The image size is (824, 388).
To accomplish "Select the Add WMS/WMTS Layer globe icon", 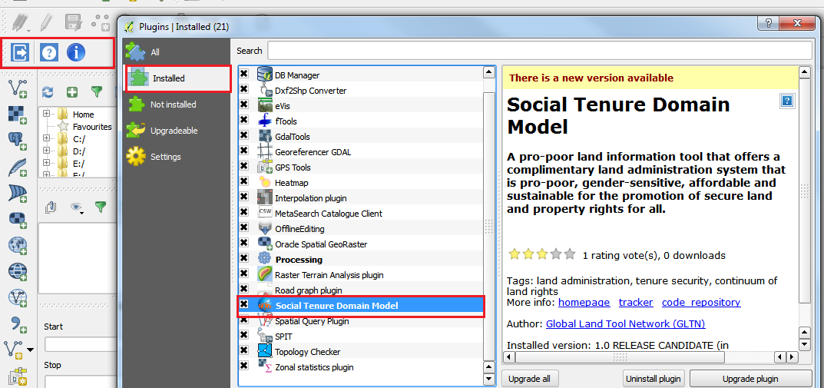I will 17,245.
